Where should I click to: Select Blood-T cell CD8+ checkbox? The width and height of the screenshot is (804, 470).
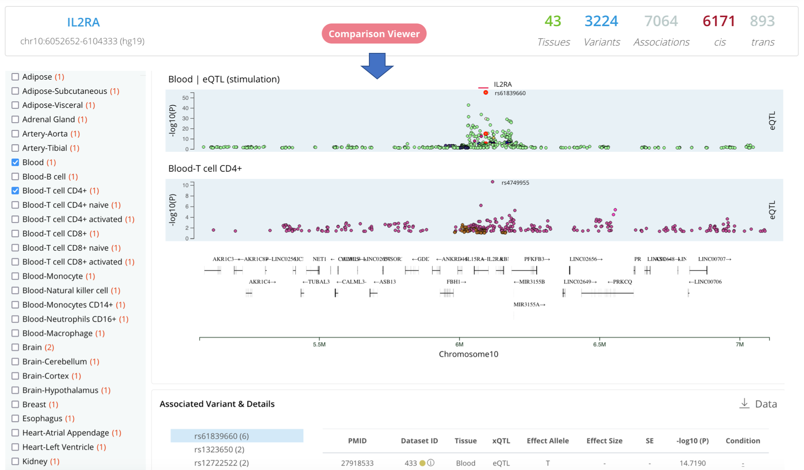click(15, 234)
